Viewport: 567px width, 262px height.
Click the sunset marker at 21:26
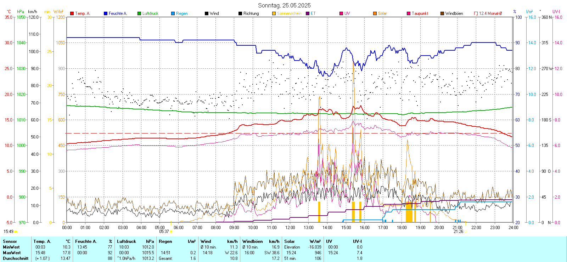(466, 232)
